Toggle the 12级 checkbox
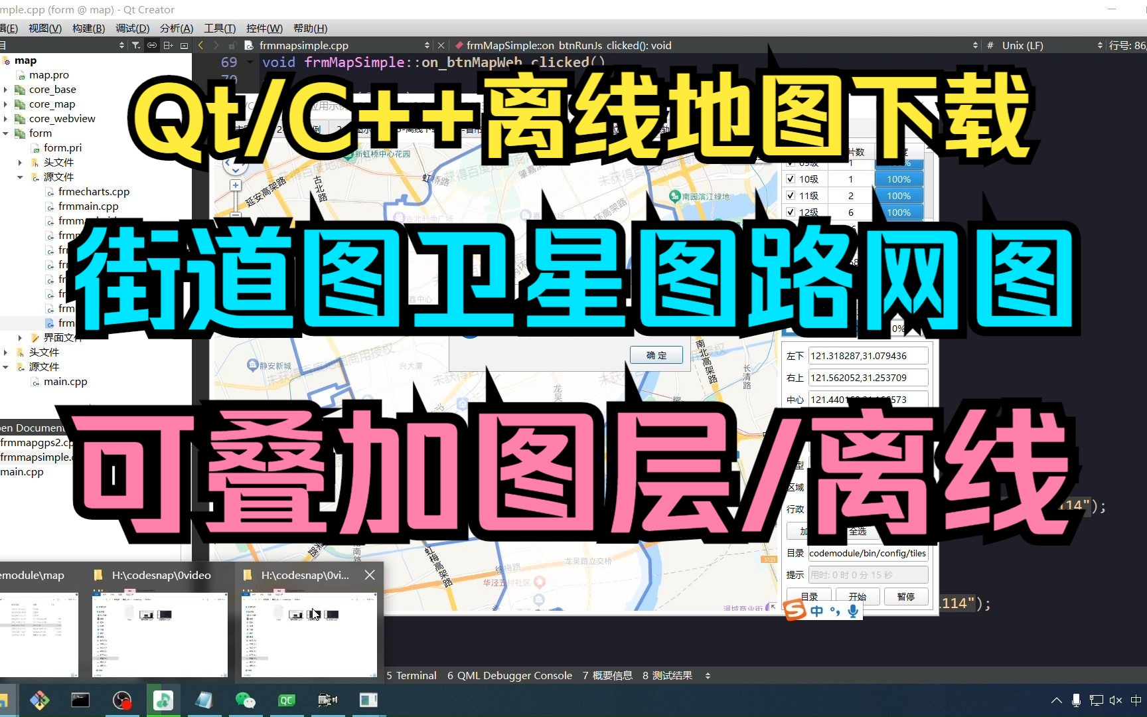Screen dimensions: 1147x717 click(791, 212)
